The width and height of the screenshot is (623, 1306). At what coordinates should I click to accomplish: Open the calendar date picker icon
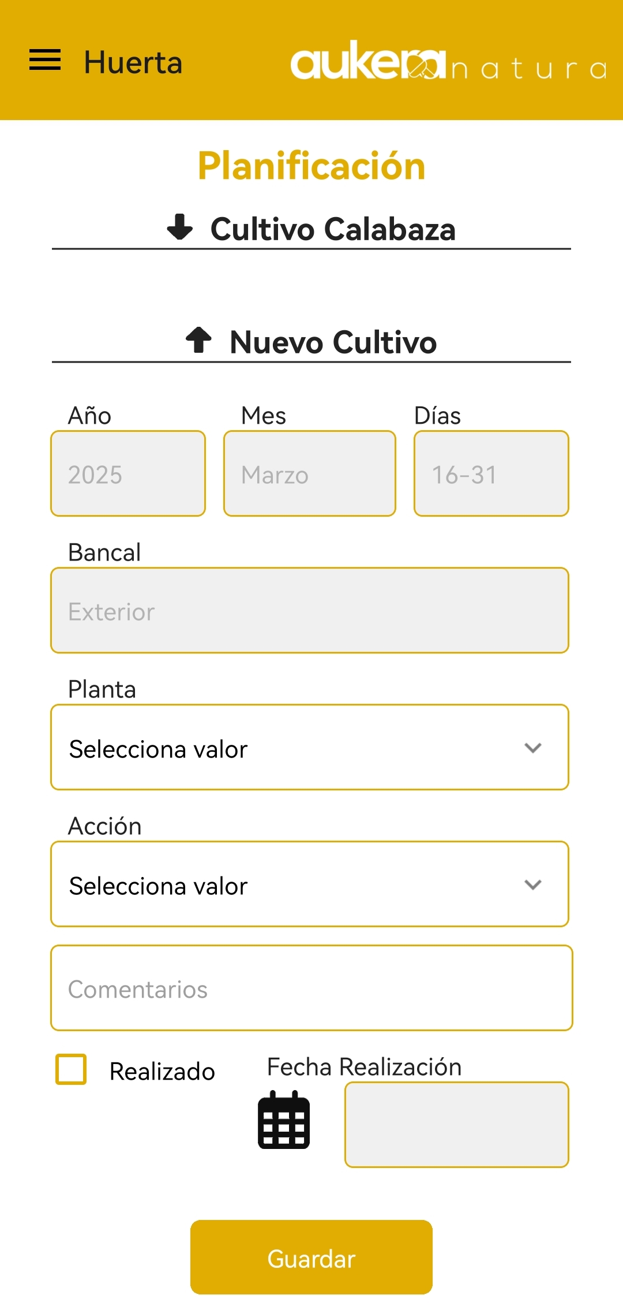(x=284, y=1120)
